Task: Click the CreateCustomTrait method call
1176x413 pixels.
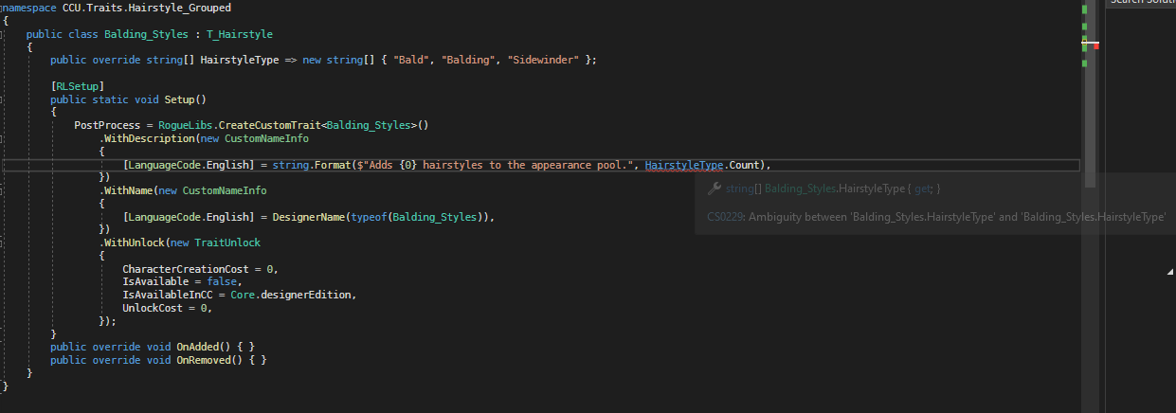Action: point(272,125)
